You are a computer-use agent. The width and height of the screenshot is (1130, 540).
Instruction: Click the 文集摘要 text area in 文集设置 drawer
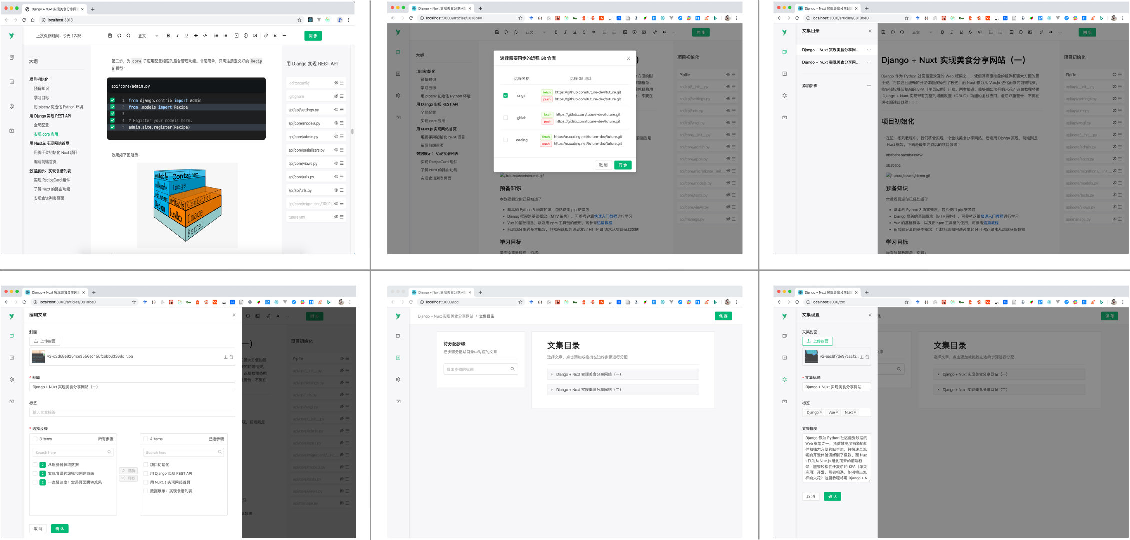(x=837, y=458)
